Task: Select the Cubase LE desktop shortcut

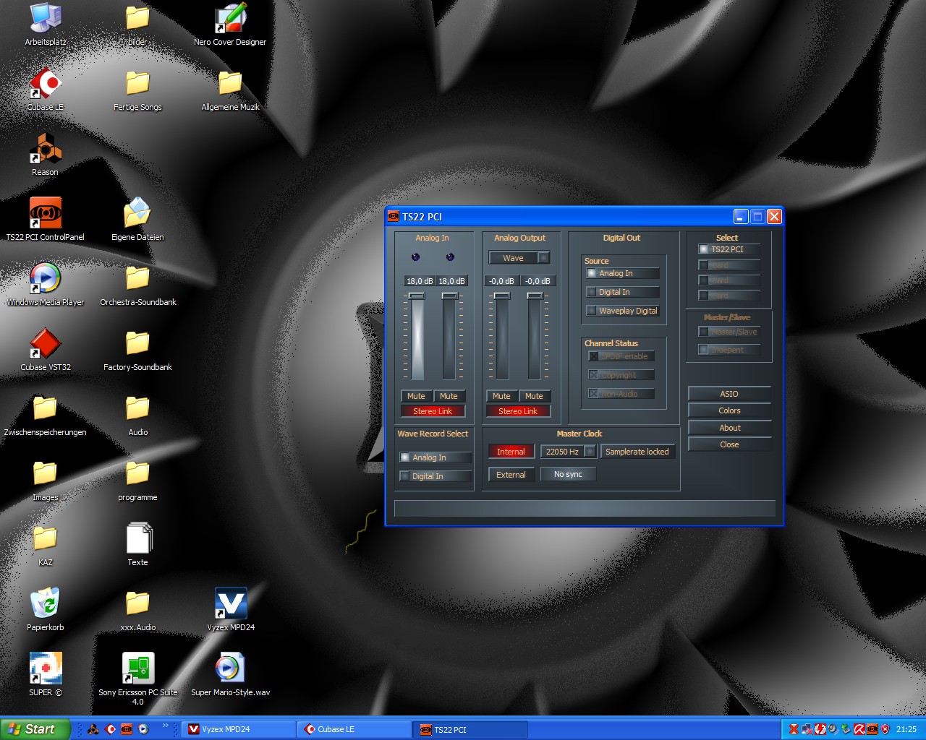Action: click(x=45, y=90)
